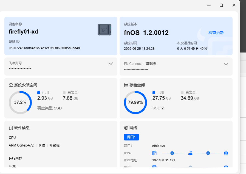Click the 飞牛账号 label
The width and height of the screenshot is (246, 174).
click(15, 63)
